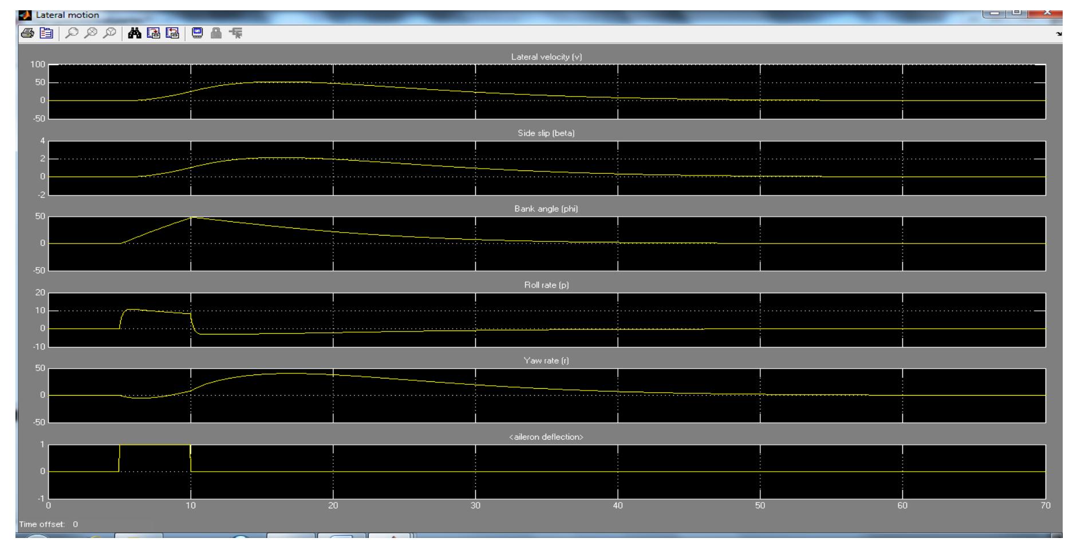Print the scope using the printer icon

pos(27,34)
